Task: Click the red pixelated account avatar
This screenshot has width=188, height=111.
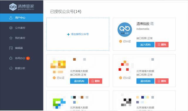Action: (x=125, y=66)
